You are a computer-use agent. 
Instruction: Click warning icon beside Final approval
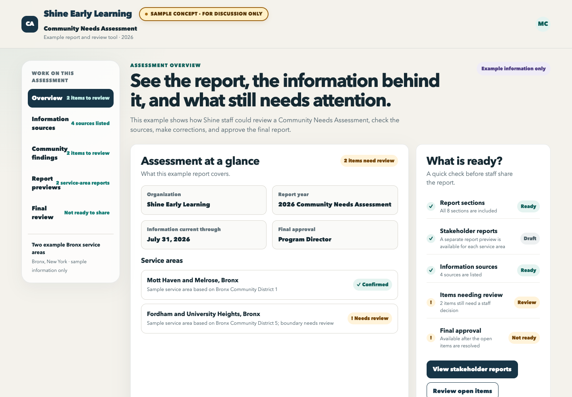click(431, 338)
